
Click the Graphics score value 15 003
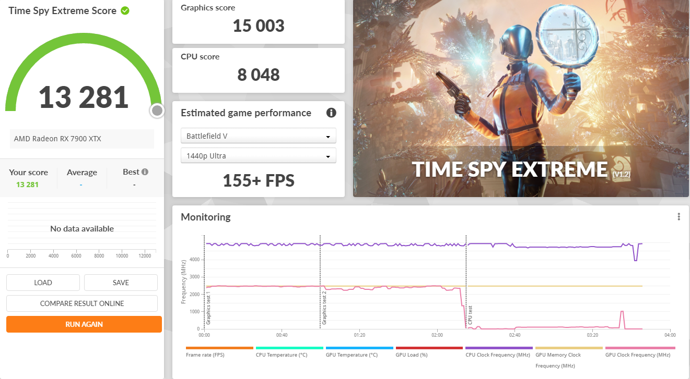click(259, 26)
